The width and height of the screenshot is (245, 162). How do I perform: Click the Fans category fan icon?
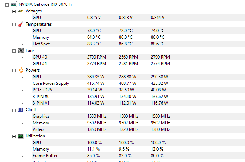[x=21, y=50]
